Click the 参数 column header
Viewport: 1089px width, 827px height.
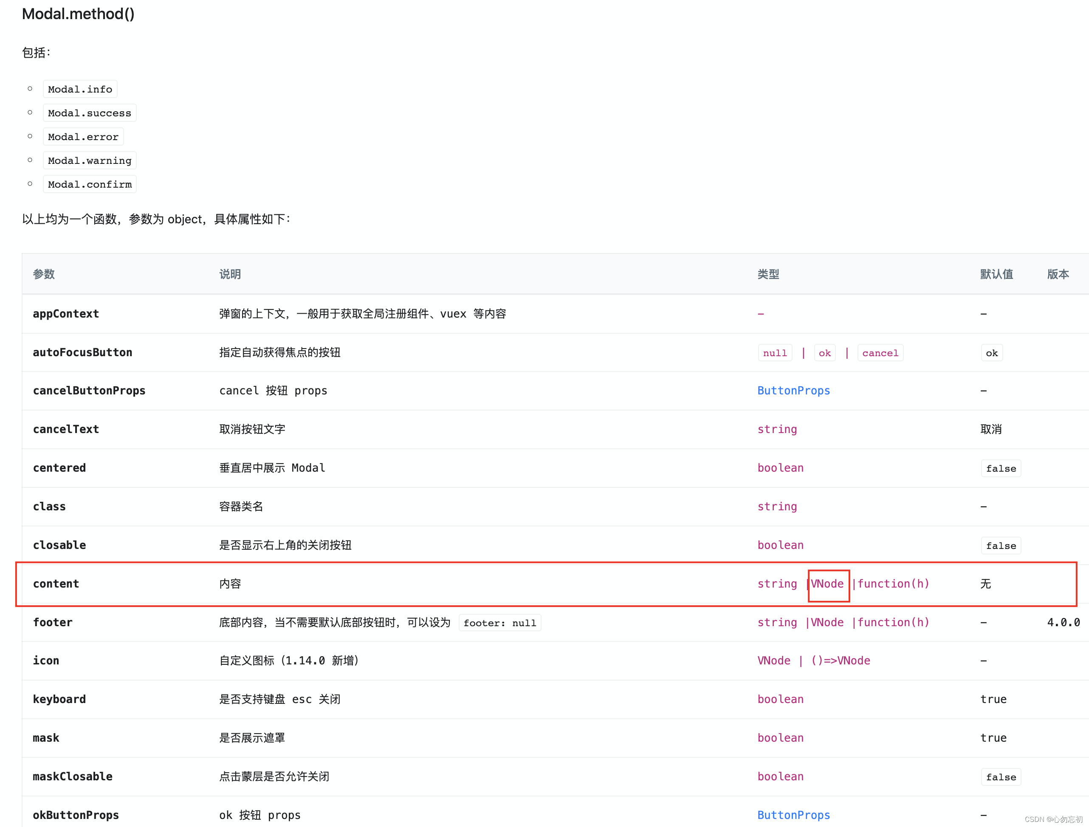(43, 274)
